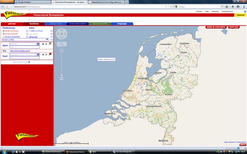Click the red Goal flag icon
Screen dimensions: 247x154
50,55
